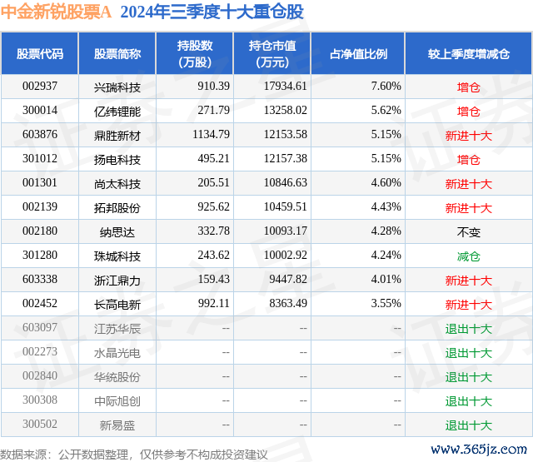Select stock code 001301

[40, 183]
